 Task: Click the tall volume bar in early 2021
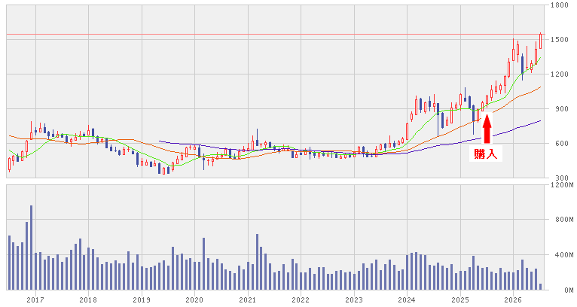tap(257, 262)
